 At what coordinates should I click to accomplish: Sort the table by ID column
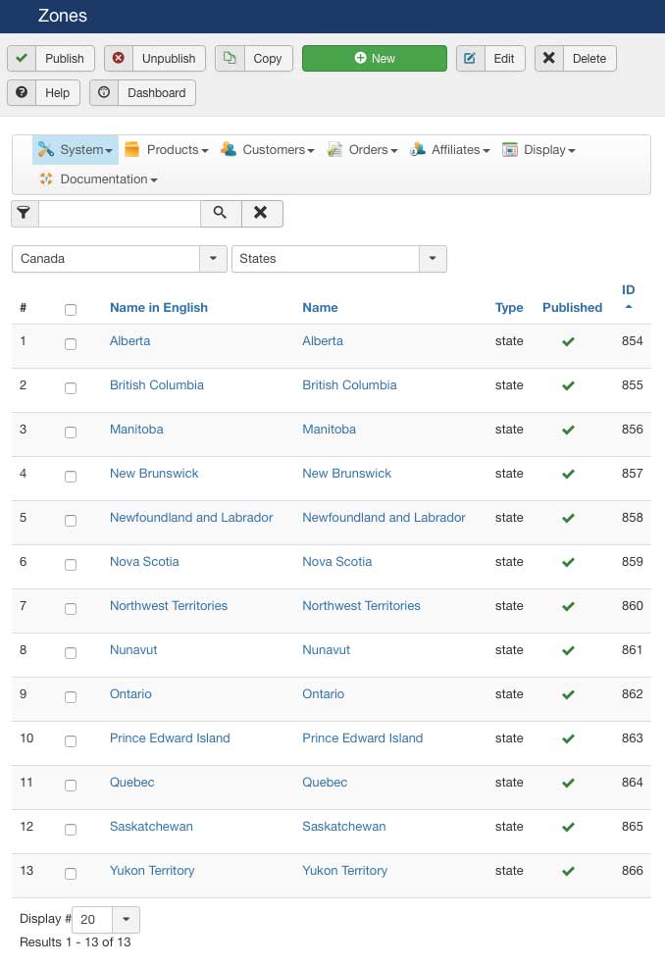[x=629, y=290]
